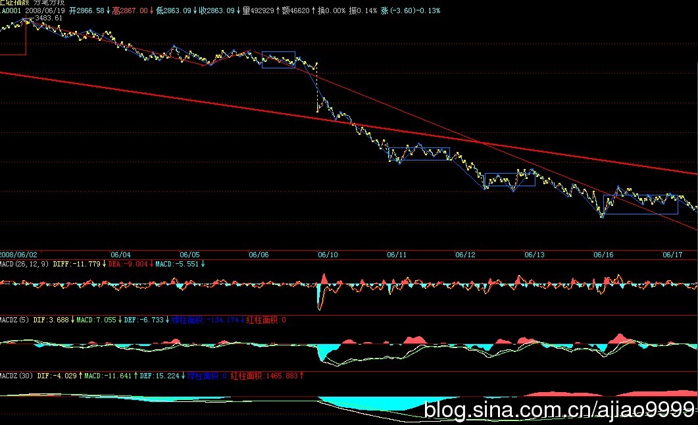Click the large MACD spike at 06/10

[322, 289]
